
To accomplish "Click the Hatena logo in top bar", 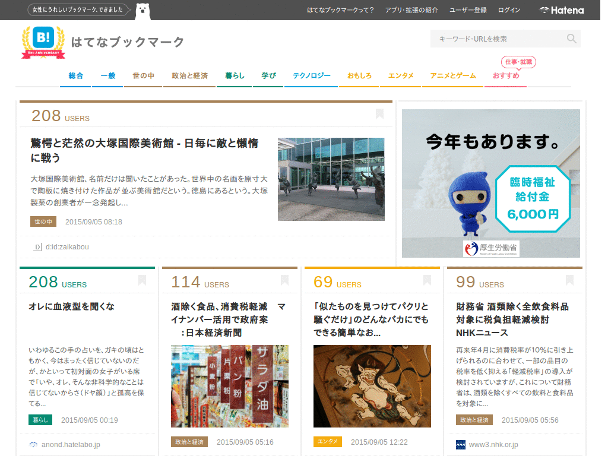I will [562, 10].
